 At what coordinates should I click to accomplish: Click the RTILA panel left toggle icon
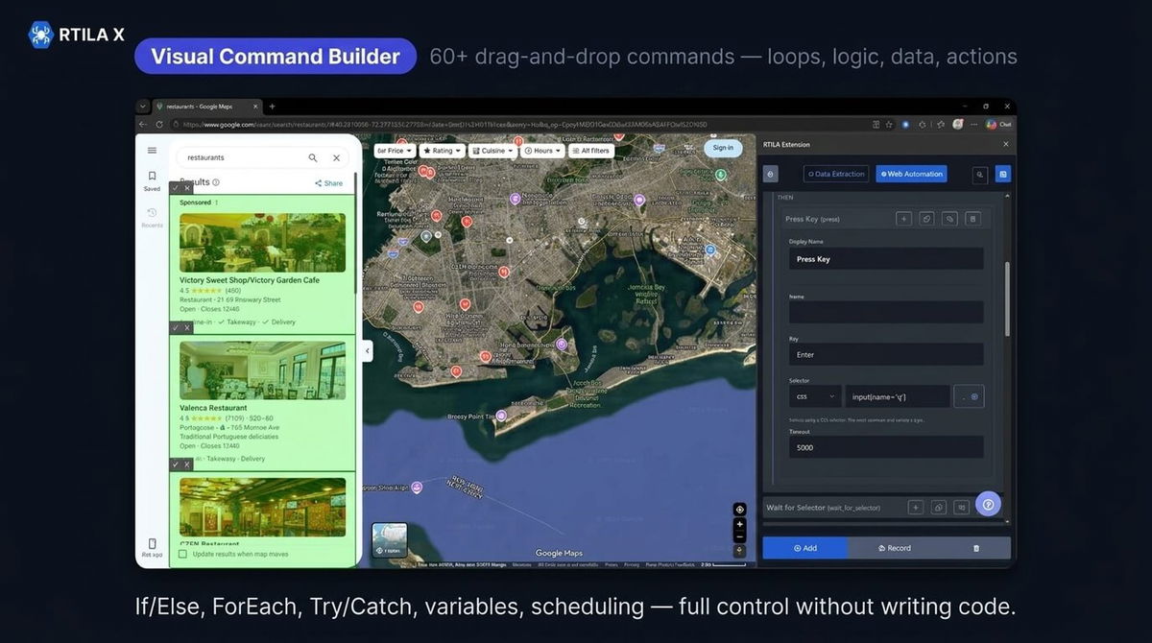point(771,175)
